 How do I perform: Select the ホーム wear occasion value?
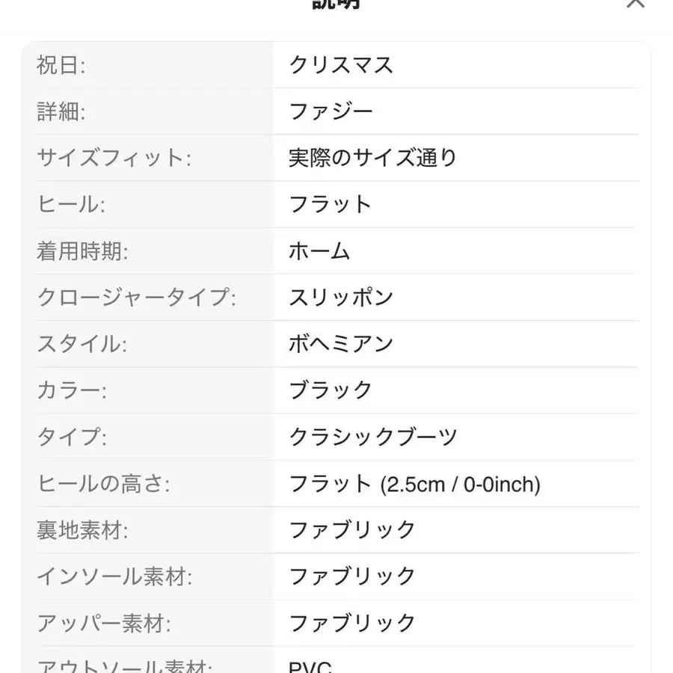pos(319,251)
